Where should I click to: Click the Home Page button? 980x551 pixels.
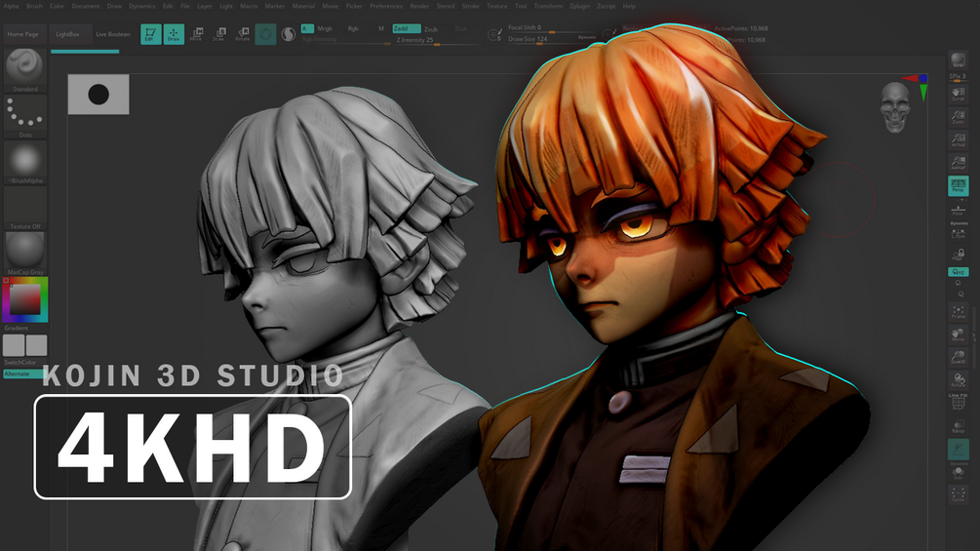pos(23,34)
